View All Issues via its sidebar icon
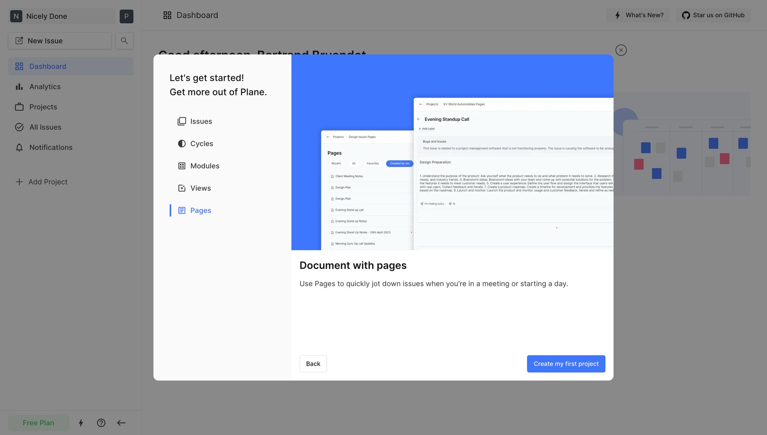This screenshot has width=767, height=435. (x=19, y=127)
